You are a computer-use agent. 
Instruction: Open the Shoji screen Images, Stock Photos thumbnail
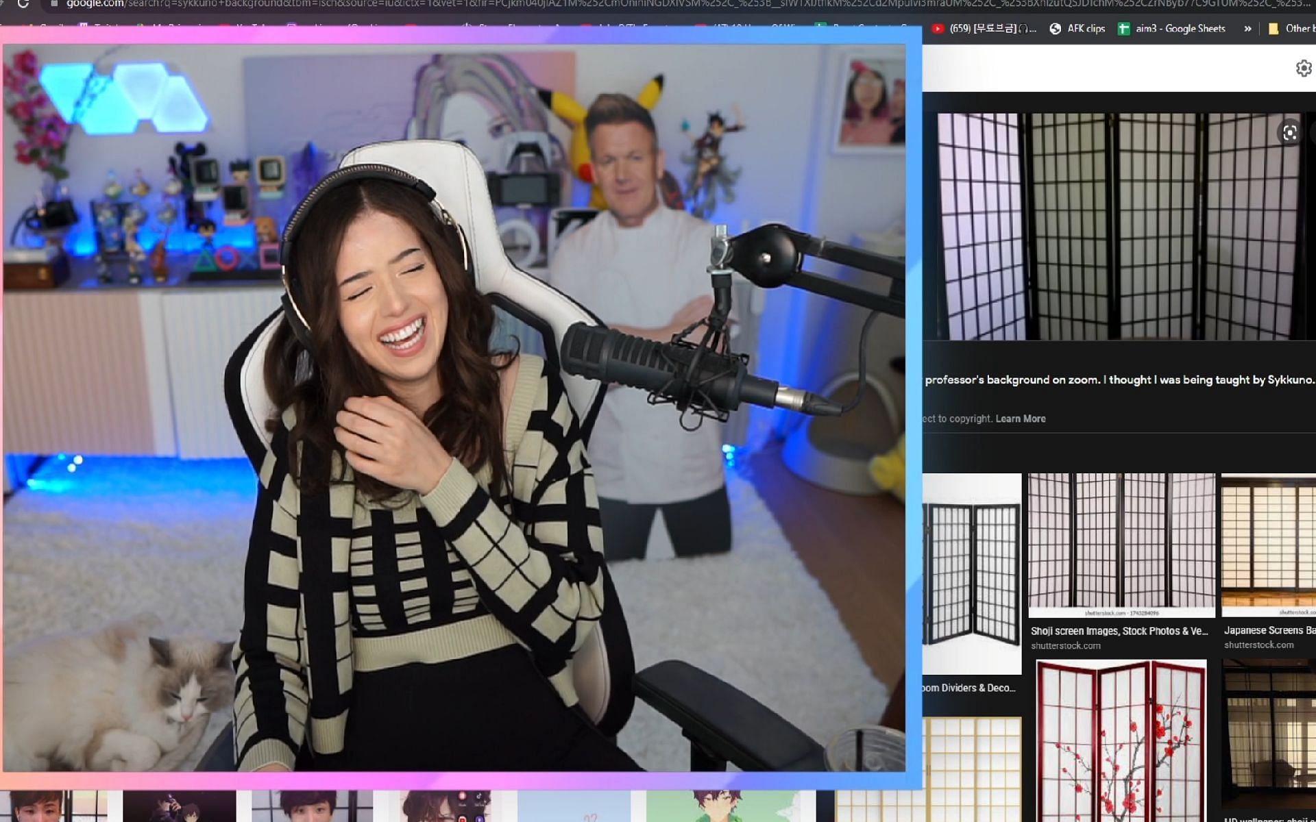pyautogui.click(x=1121, y=545)
